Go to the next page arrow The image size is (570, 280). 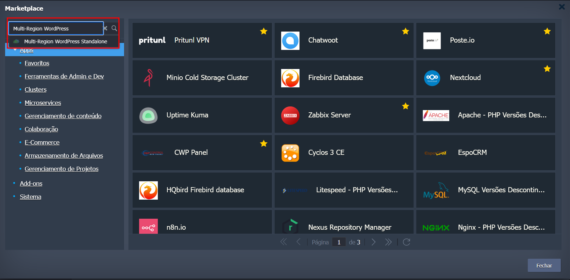(x=374, y=242)
